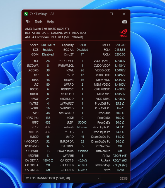The height and width of the screenshot is (188, 165).
Task: Click the red ROG logo
Action: 123,33
